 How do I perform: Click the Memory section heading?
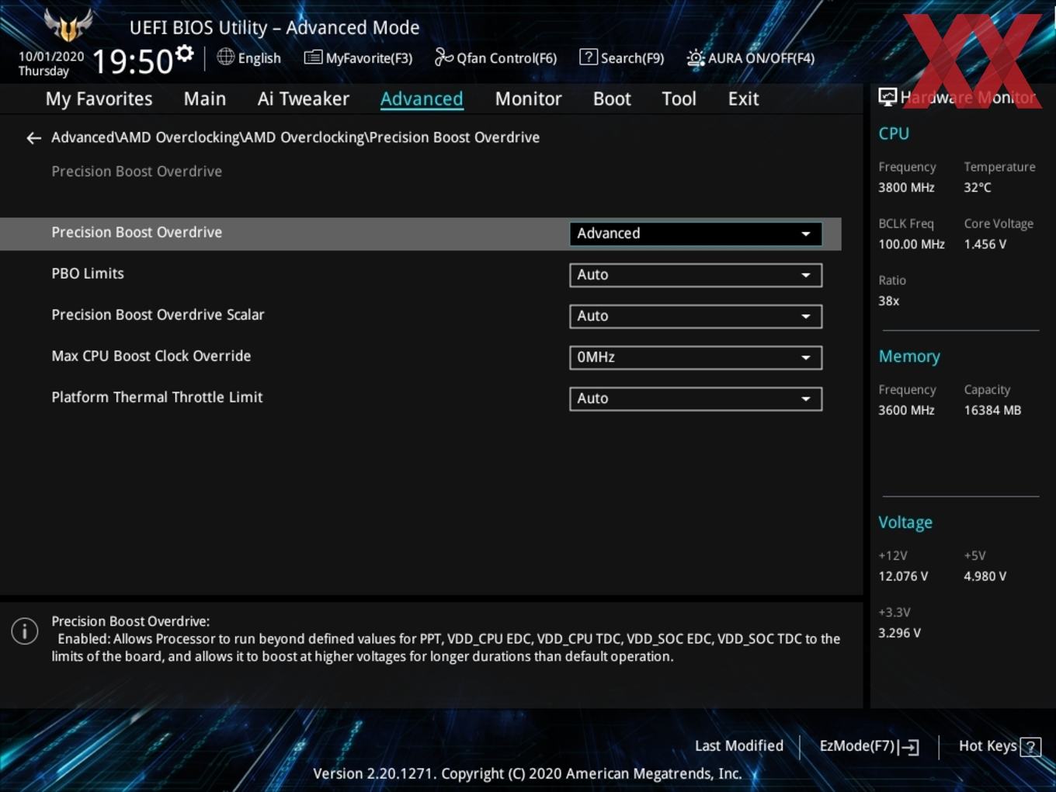click(909, 356)
